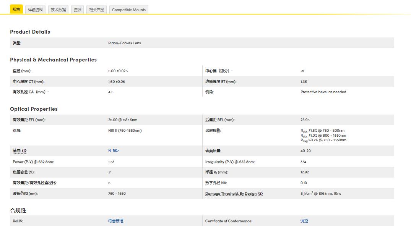Viewport: 411px width, 236px height.
Task: Click the Damage Threshold info icon
Action: [260, 194]
